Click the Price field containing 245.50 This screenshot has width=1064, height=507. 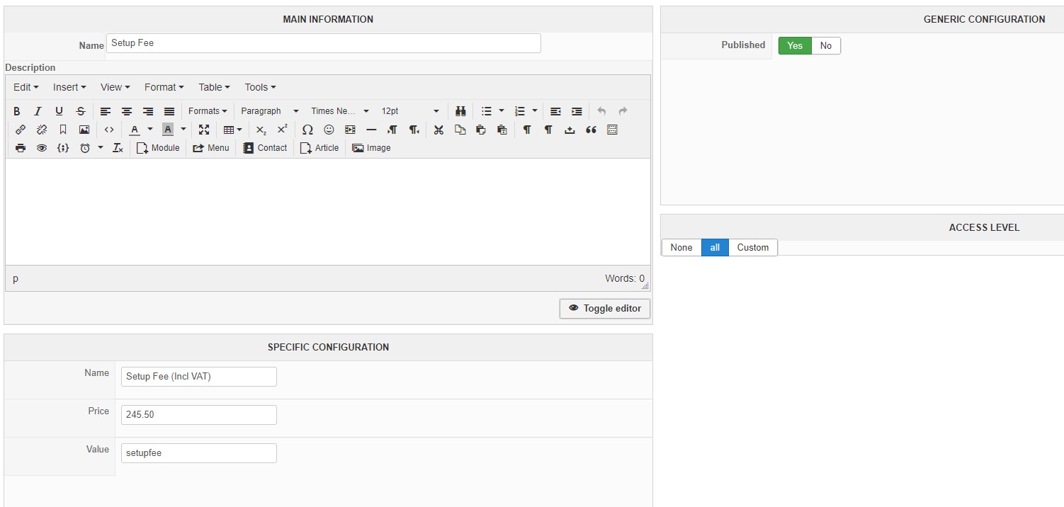198,415
